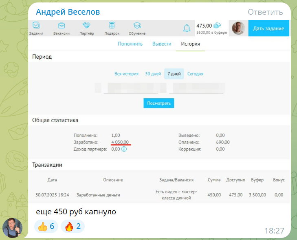Click the start date input field
297x240 pixels.
click(x=131, y=88)
